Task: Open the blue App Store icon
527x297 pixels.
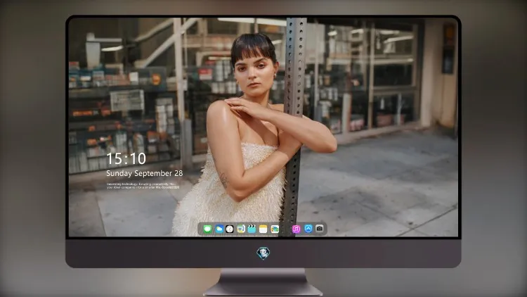Action: coord(308,229)
